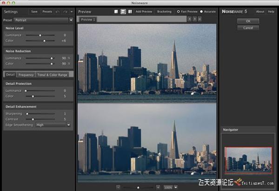
Task: Click the OK button
Action: click(x=247, y=21)
